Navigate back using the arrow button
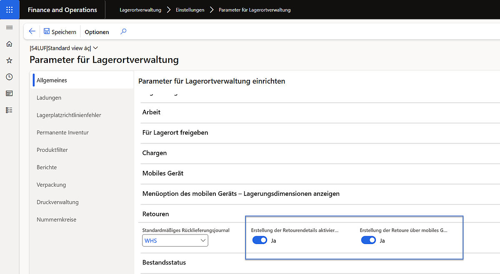 pyautogui.click(x=32, y=32)
